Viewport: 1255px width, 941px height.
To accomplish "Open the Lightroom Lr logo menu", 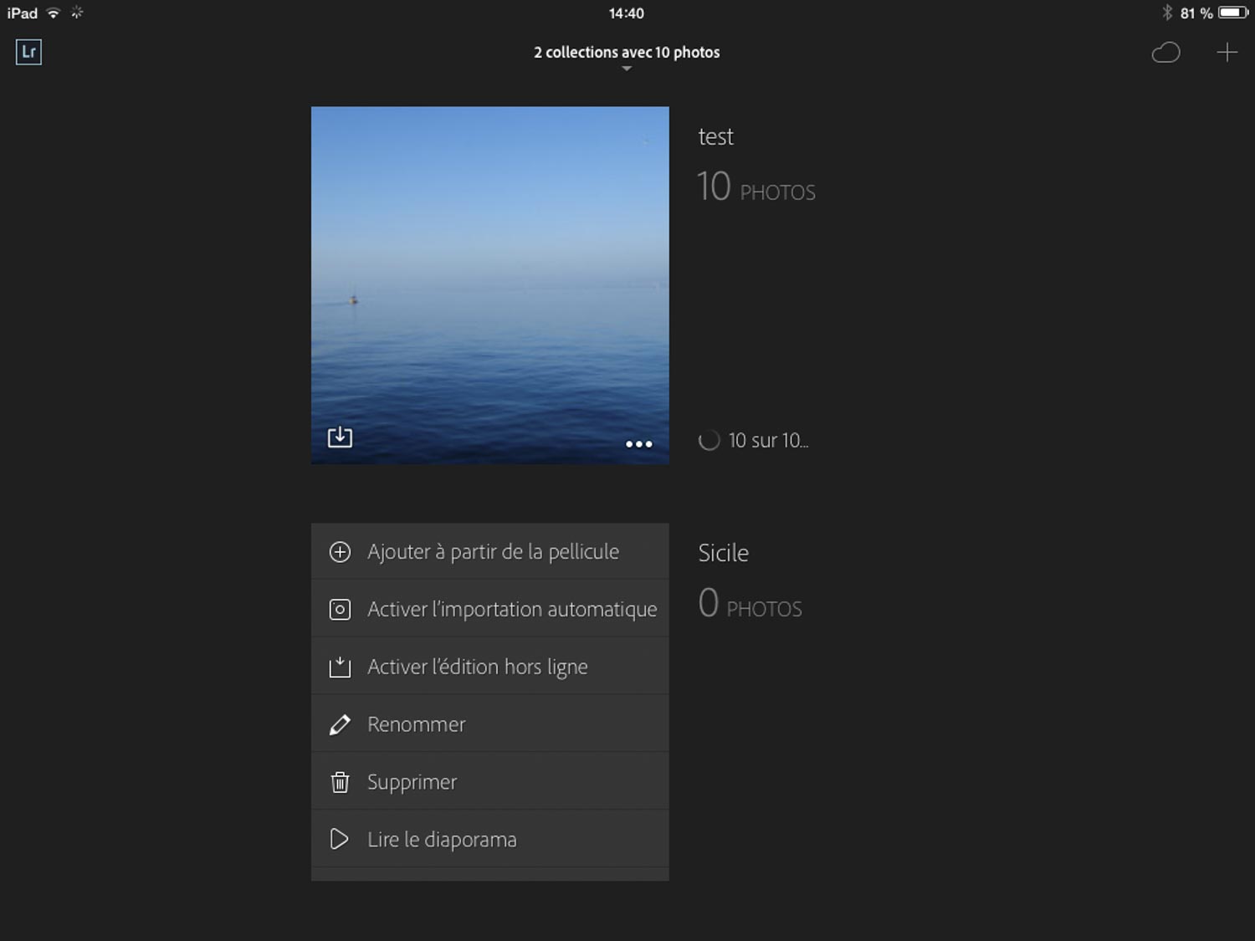I will coord(28,52).
